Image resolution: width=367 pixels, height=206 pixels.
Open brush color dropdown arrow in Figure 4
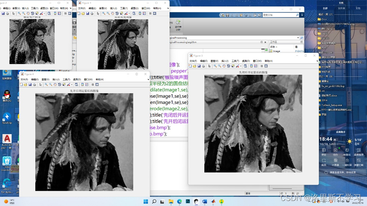pyautogui.click(x=72, y=85)
